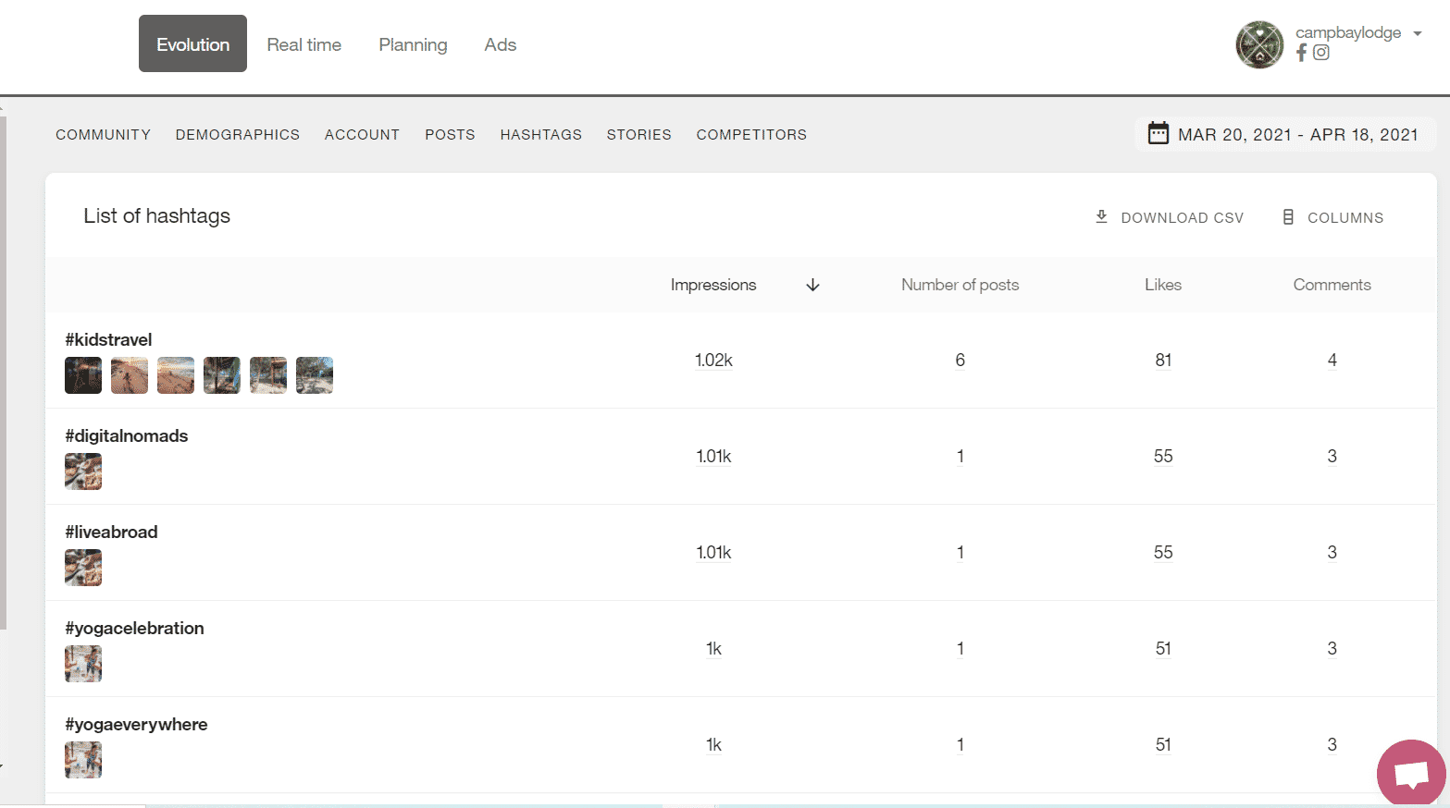The height and width of the screenshot is (808, 1450).
Task: Switch to the Real time tab
Action: click(x=304, y=44)
